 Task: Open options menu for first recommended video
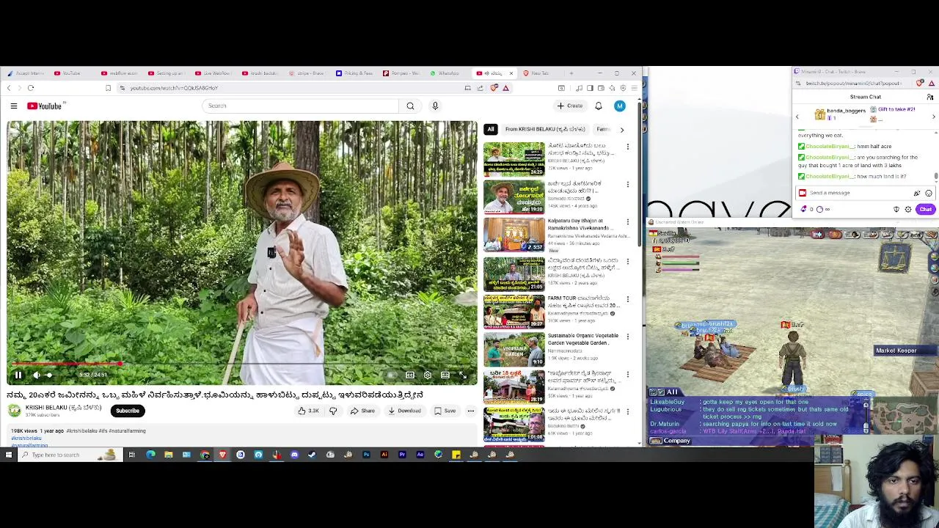[x=627, y=147]
